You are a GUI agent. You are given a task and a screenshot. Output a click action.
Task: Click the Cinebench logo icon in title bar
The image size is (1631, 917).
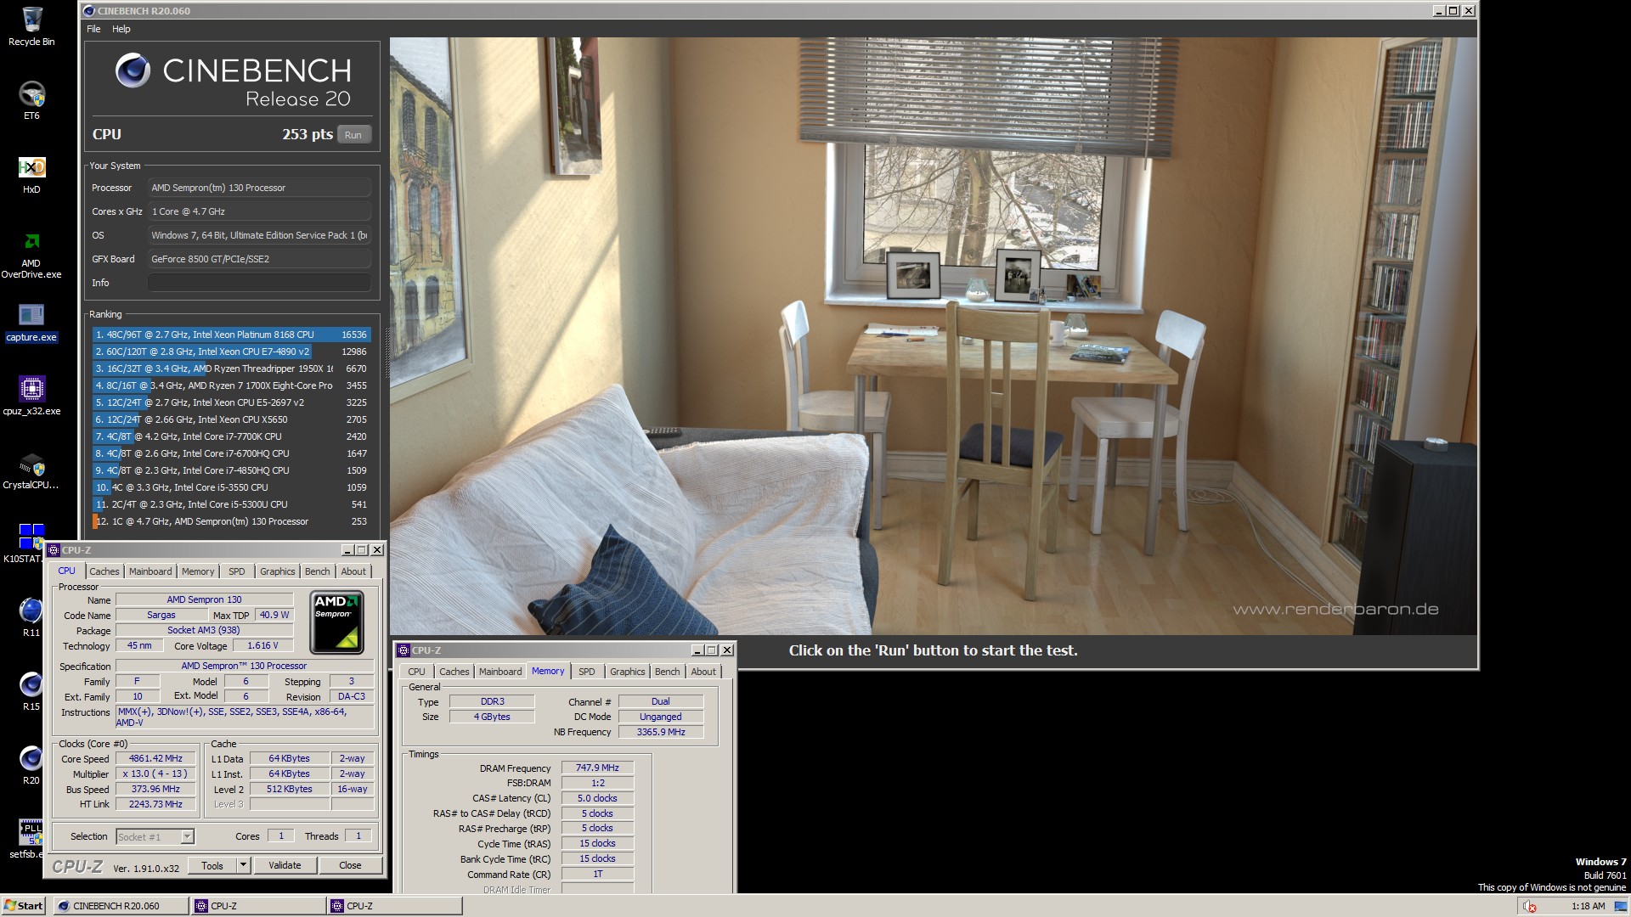point(89,11)
